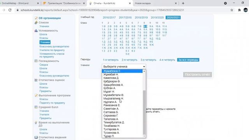Click the browser address bar URL
249x140 pixels.
pyautogui.click(x=102, y=10)
